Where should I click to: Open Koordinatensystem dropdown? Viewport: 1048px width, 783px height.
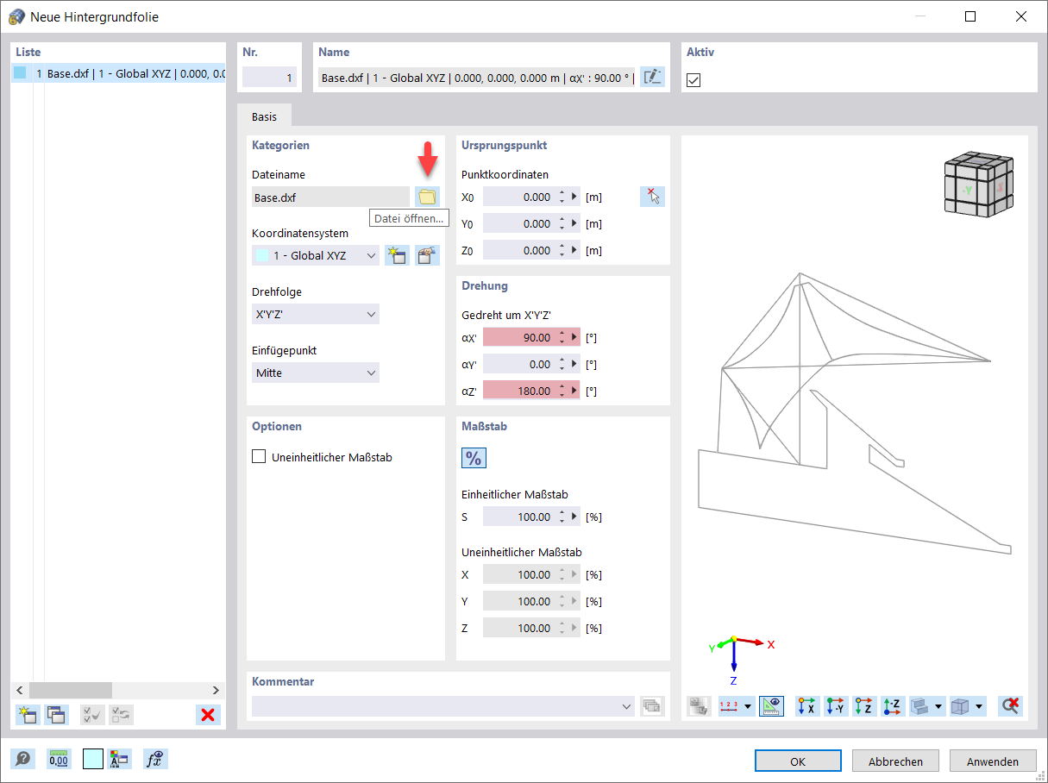click(316, 255)
